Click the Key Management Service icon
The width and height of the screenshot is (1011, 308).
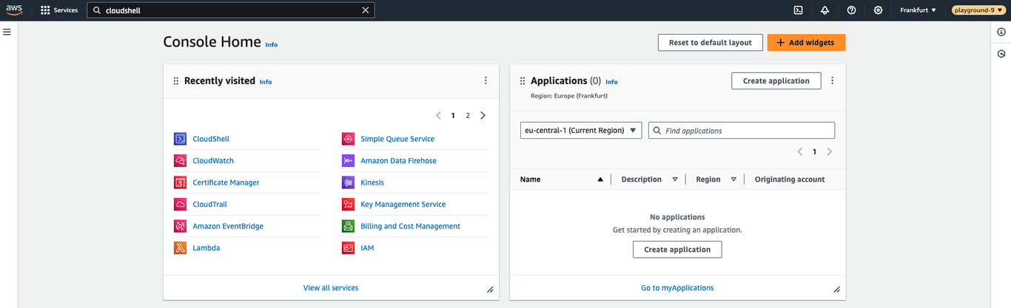(348, 205)
